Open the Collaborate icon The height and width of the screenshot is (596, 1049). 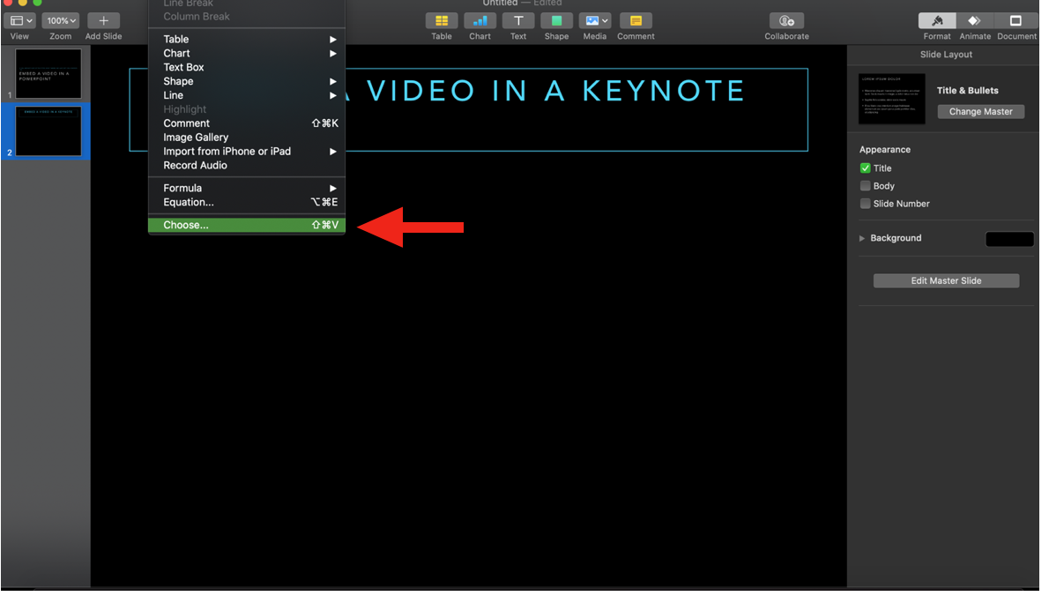point(786,21)
